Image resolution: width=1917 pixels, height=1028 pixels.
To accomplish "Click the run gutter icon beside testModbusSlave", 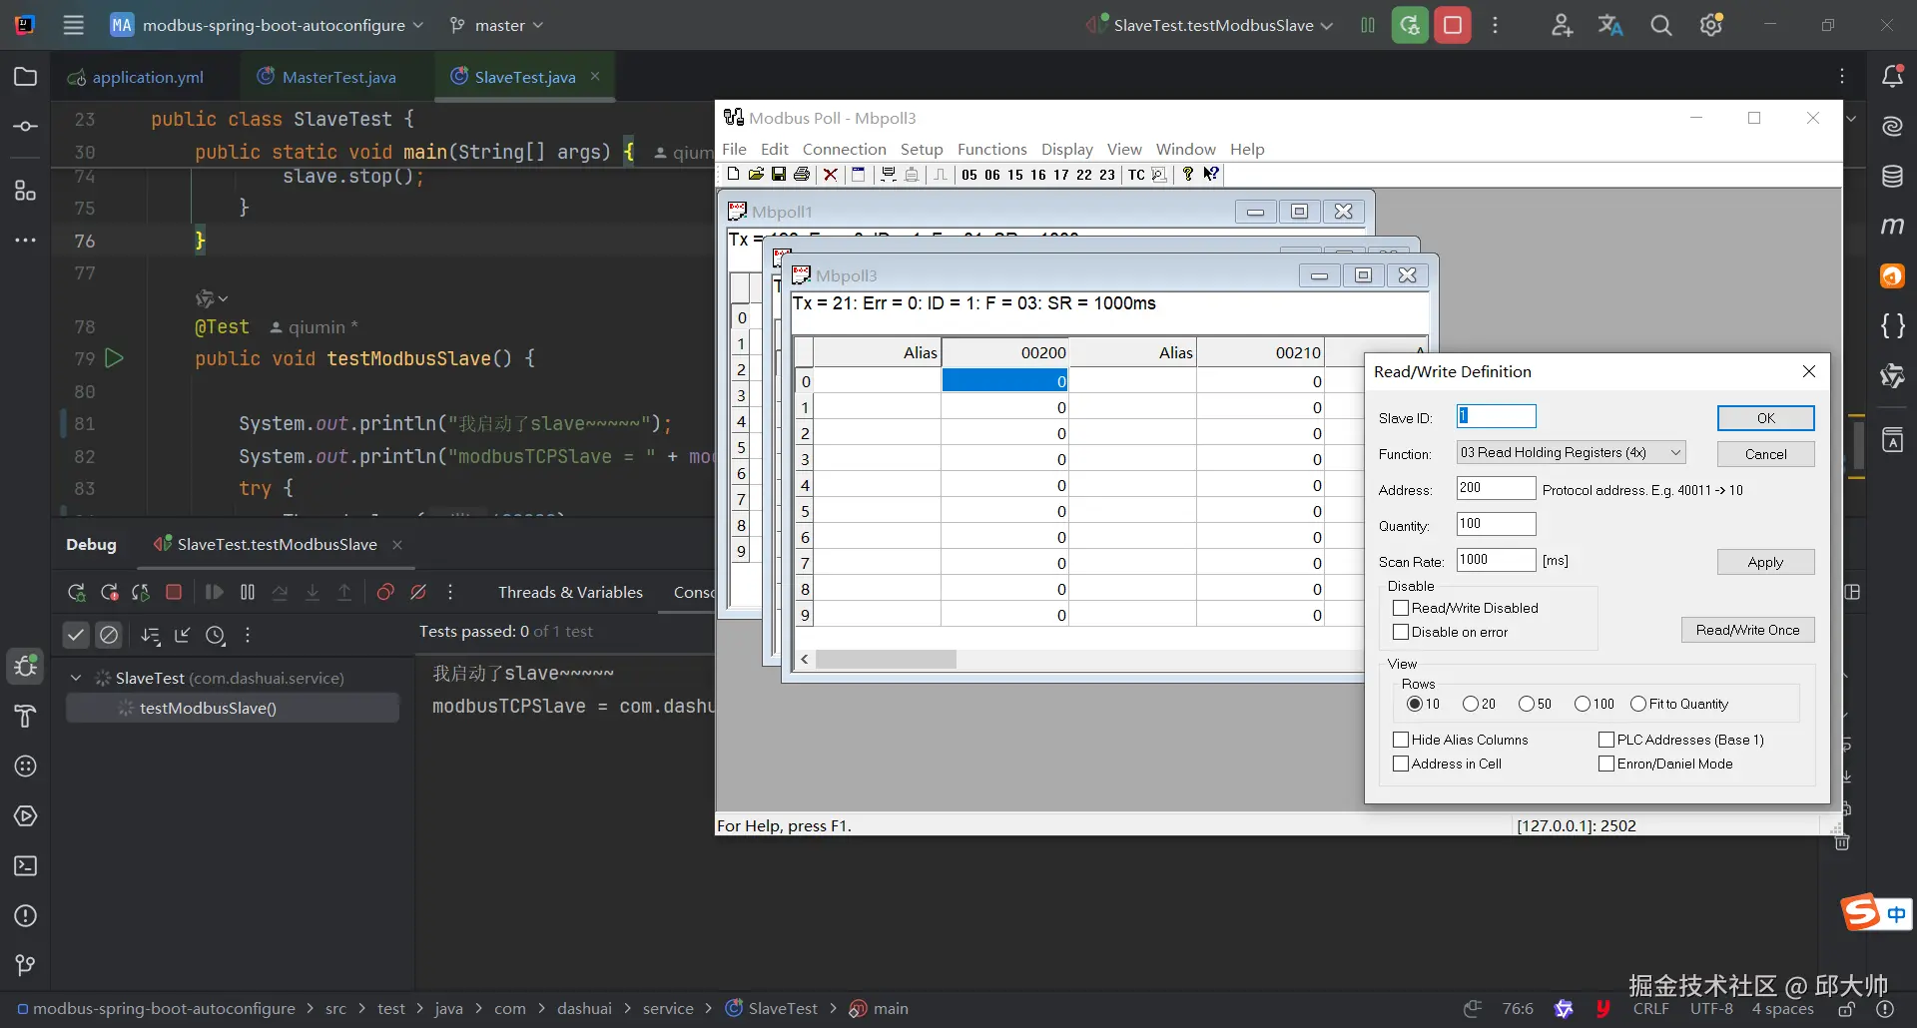I will coord(115,358).
